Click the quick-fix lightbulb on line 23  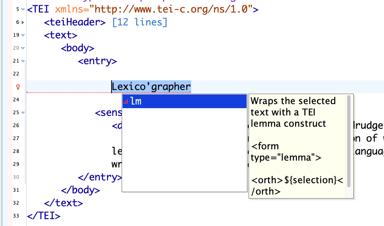tap(18, 87)
